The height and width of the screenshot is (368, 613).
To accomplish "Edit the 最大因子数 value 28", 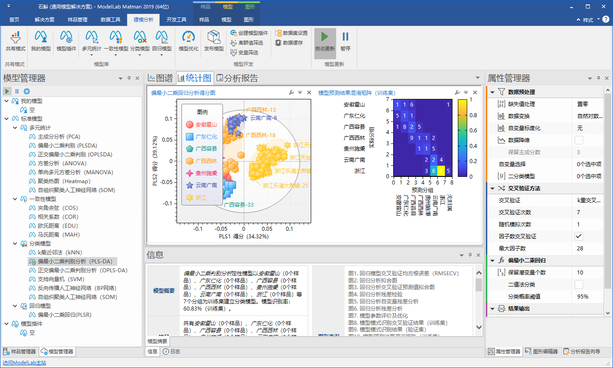I will [588, 248].
